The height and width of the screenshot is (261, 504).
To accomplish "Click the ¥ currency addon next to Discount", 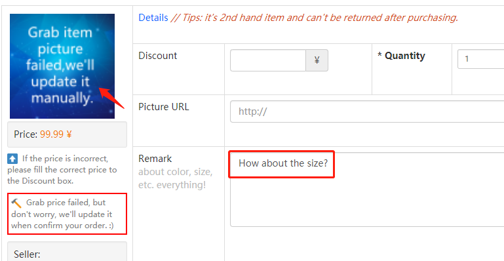I will click(x=317, y=60).
